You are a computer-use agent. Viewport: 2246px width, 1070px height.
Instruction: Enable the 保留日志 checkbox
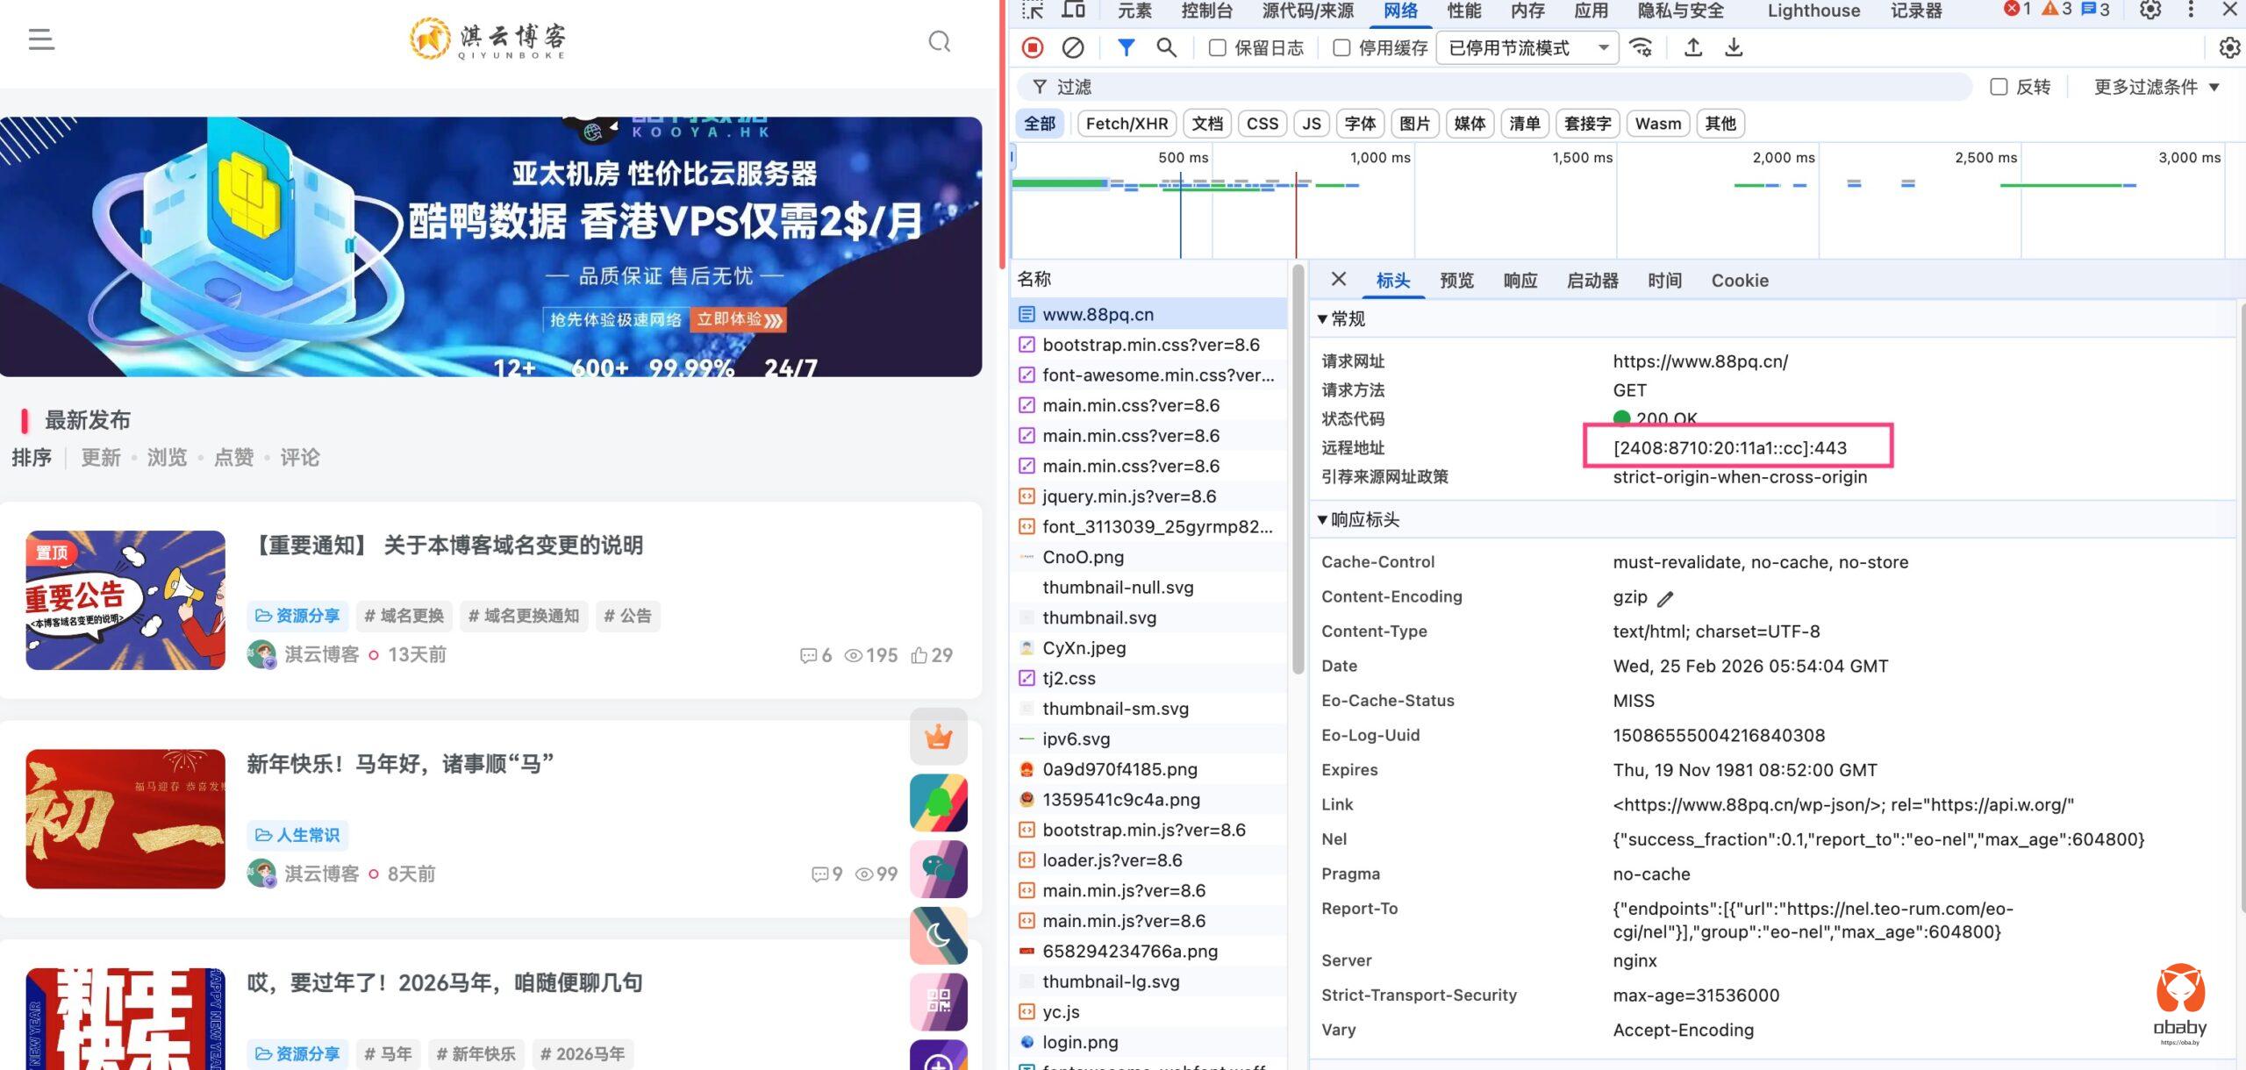coord(1218,48)
